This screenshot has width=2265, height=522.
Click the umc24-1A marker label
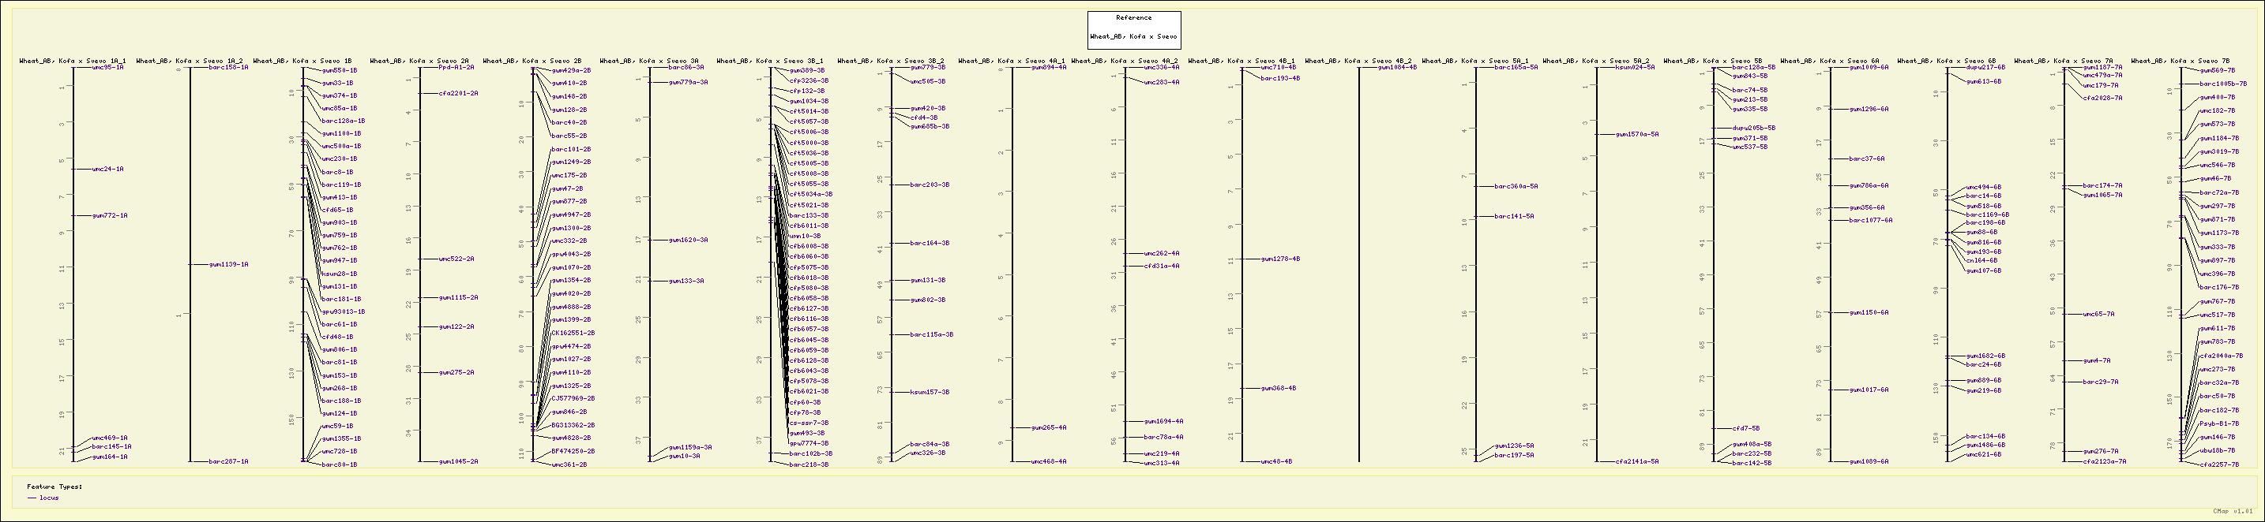[107, 170]
